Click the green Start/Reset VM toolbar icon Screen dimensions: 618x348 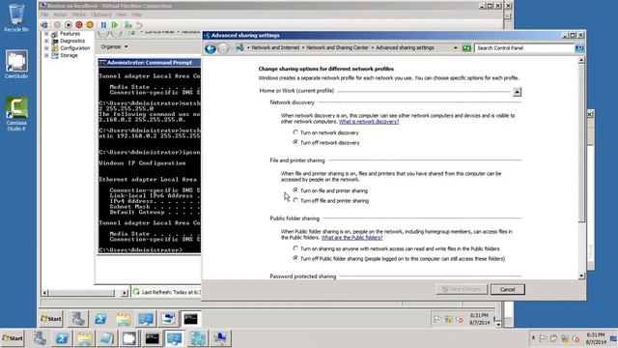pos(115,24)
